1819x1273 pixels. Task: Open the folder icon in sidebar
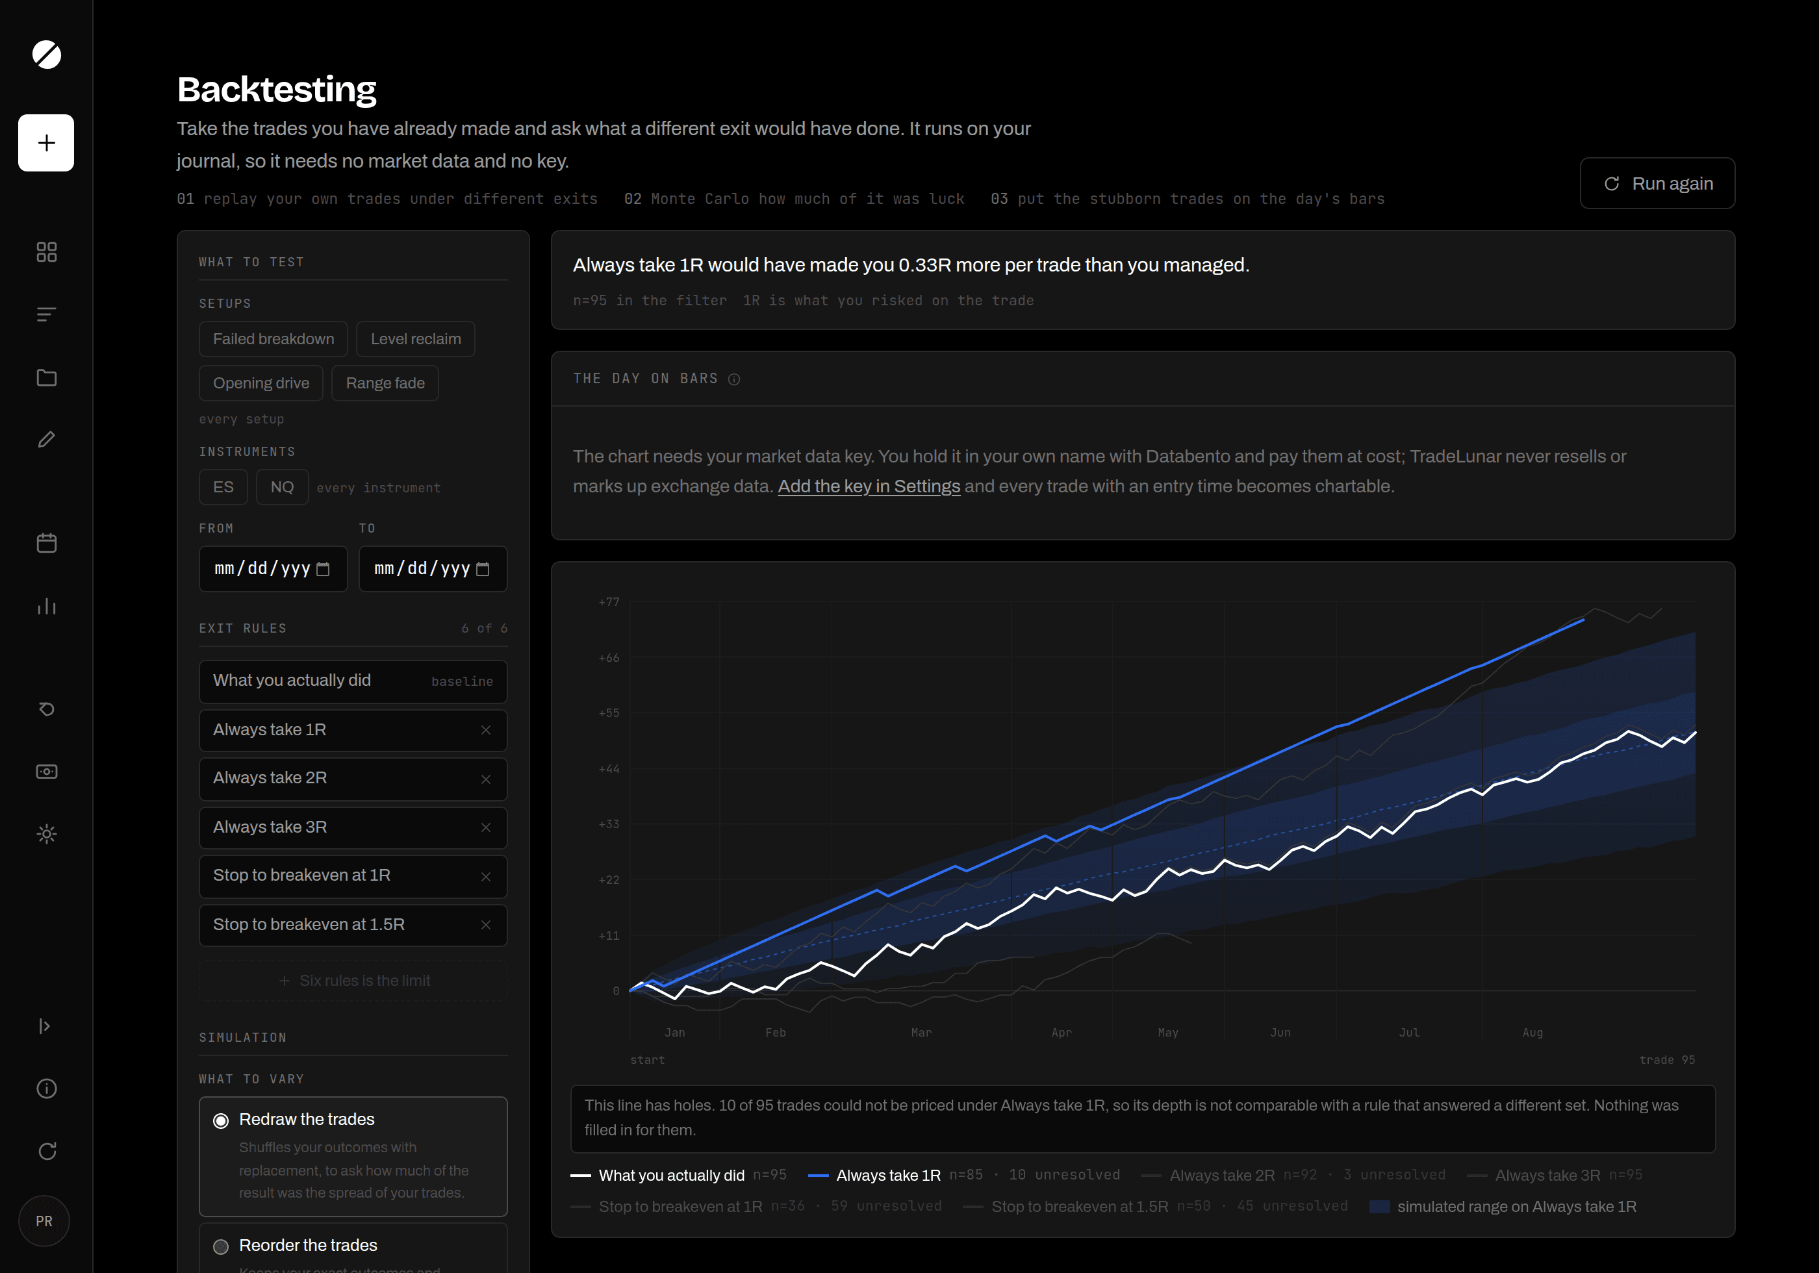(47, 377)
